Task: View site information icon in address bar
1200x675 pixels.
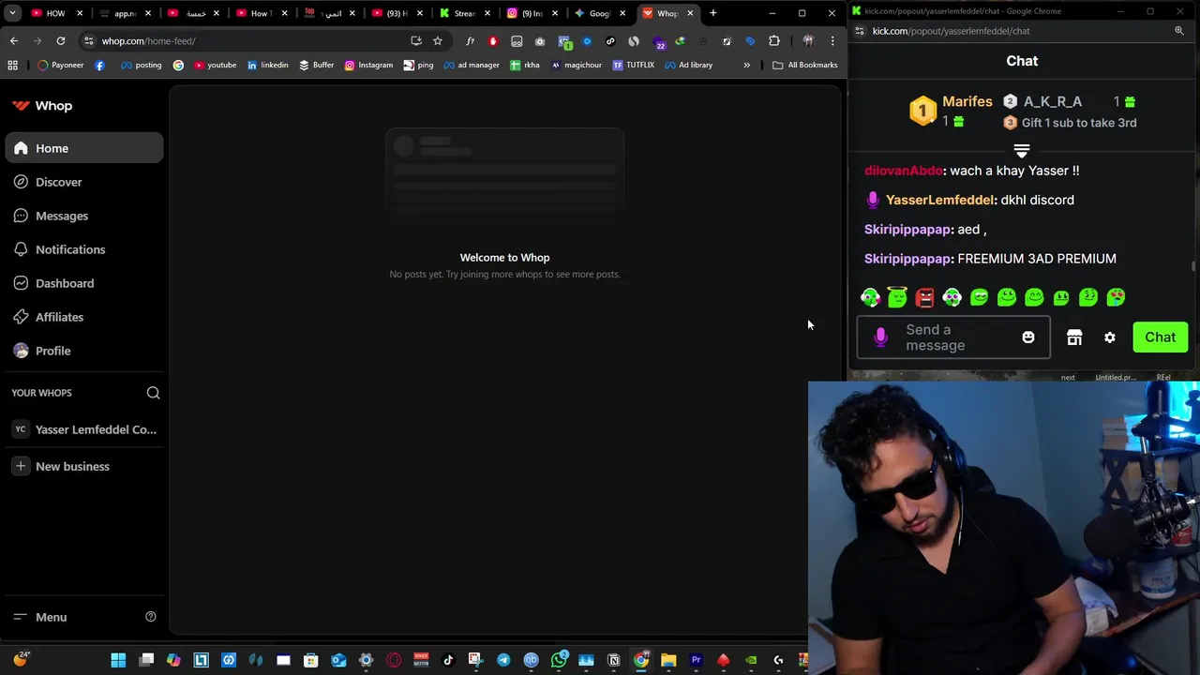Action: [x=88, y=41]
